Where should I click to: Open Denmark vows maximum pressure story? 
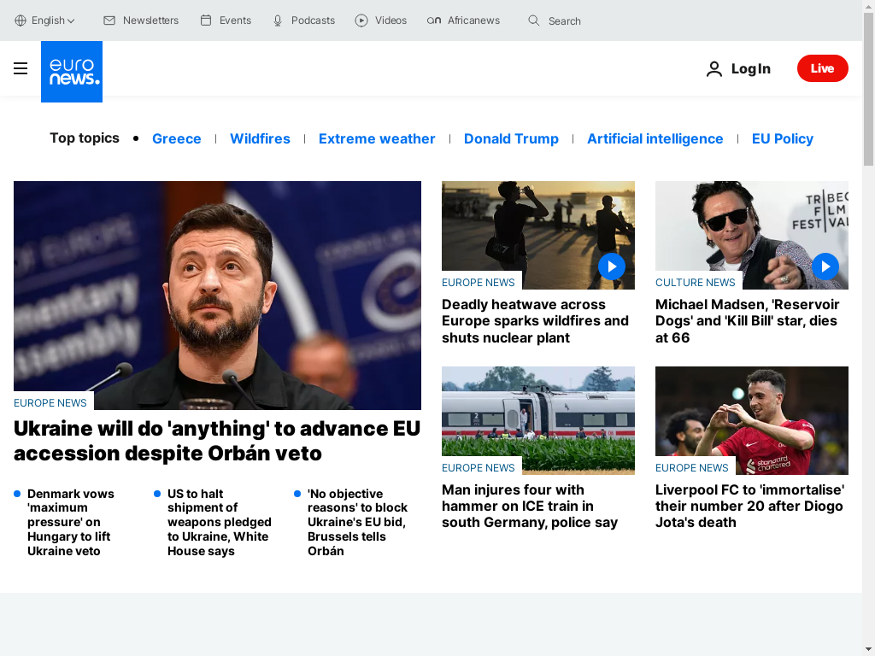point(70,522)
